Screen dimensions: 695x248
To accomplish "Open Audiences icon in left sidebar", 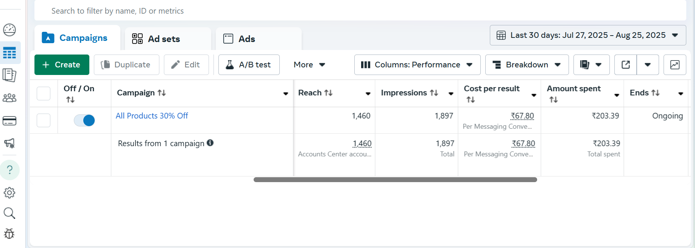I will tap(9, 98).
